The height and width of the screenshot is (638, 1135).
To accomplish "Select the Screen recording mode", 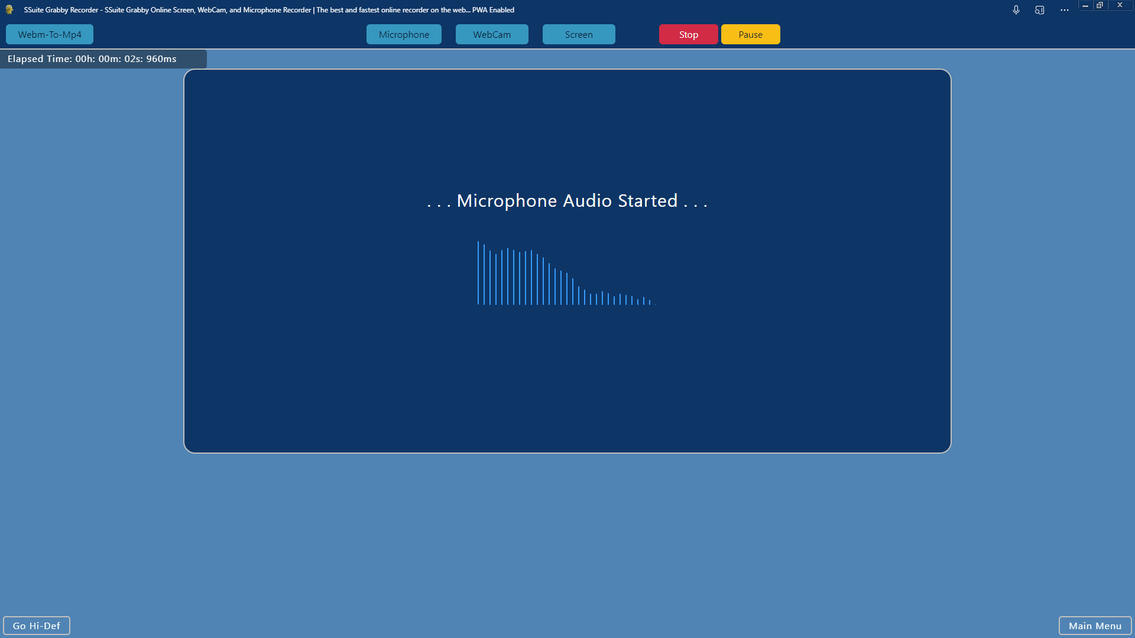I will coord(578,34).
